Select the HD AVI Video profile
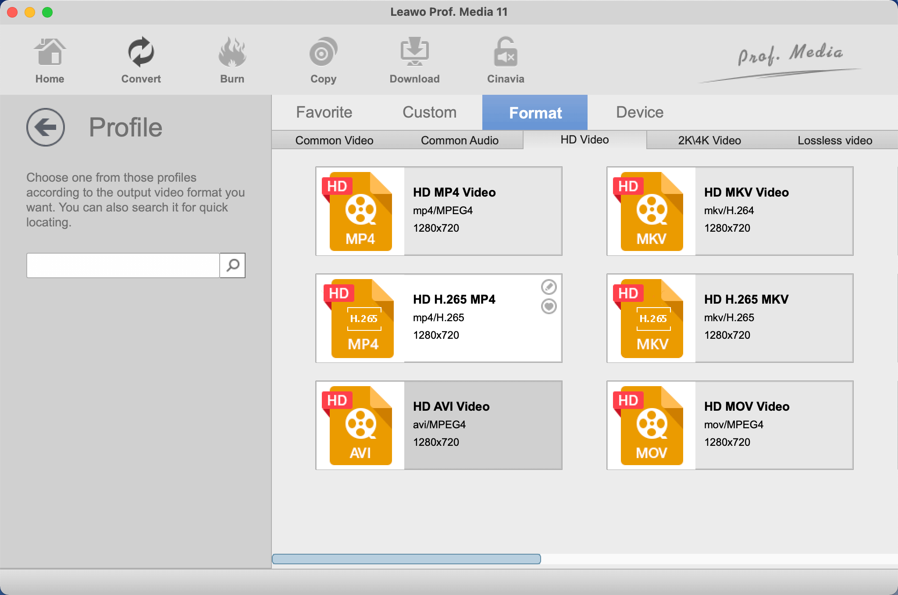Screen dimensions: 898x595 [438, 424]
